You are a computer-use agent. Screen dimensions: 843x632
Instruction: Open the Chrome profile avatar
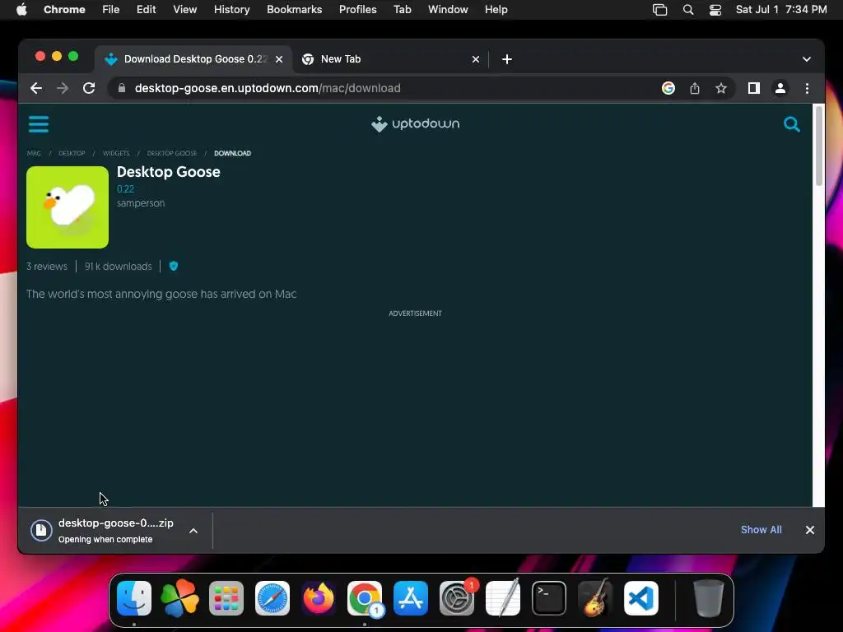pos(780,88)
